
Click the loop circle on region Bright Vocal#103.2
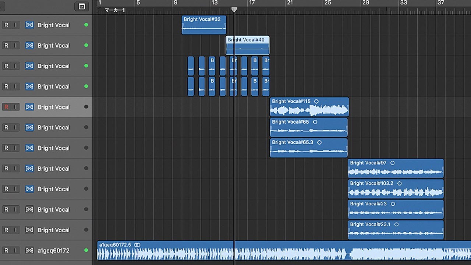(400, 183)
